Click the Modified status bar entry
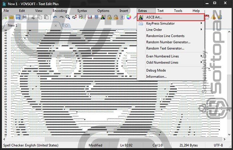This screenshot has width=233, height=150. pyautogui.click(x=96, y=145)
